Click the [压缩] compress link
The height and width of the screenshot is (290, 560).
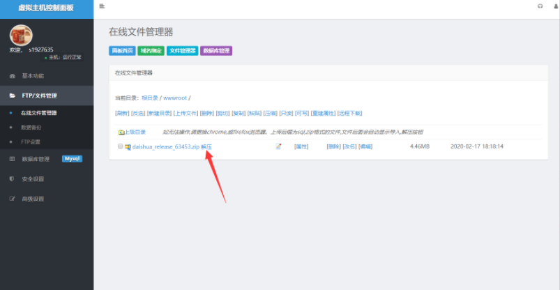(x=271, y=113)
